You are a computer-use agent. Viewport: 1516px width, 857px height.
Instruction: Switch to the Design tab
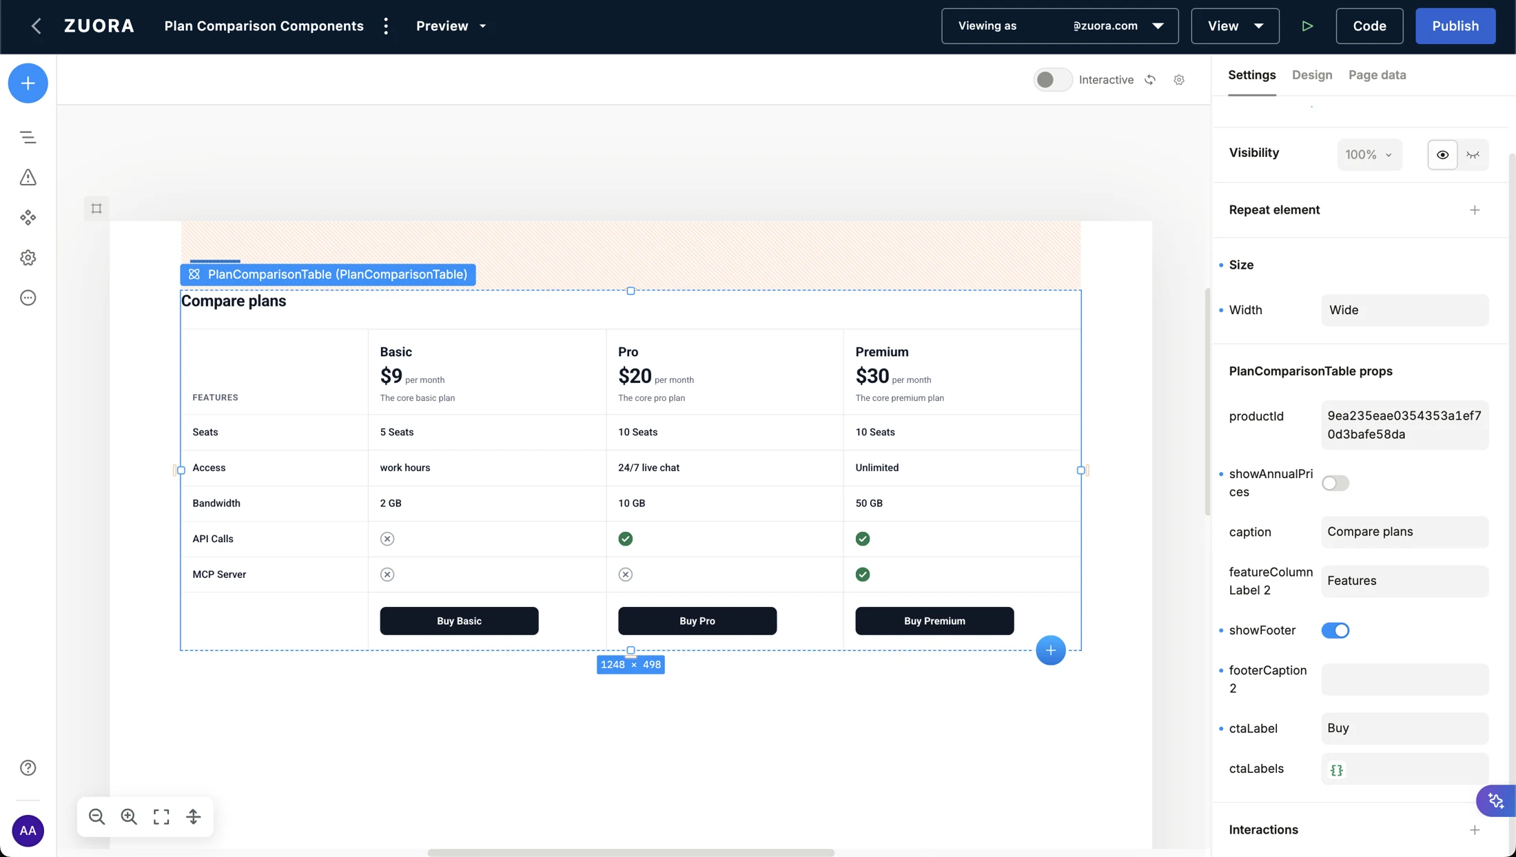click(1311, 75)
